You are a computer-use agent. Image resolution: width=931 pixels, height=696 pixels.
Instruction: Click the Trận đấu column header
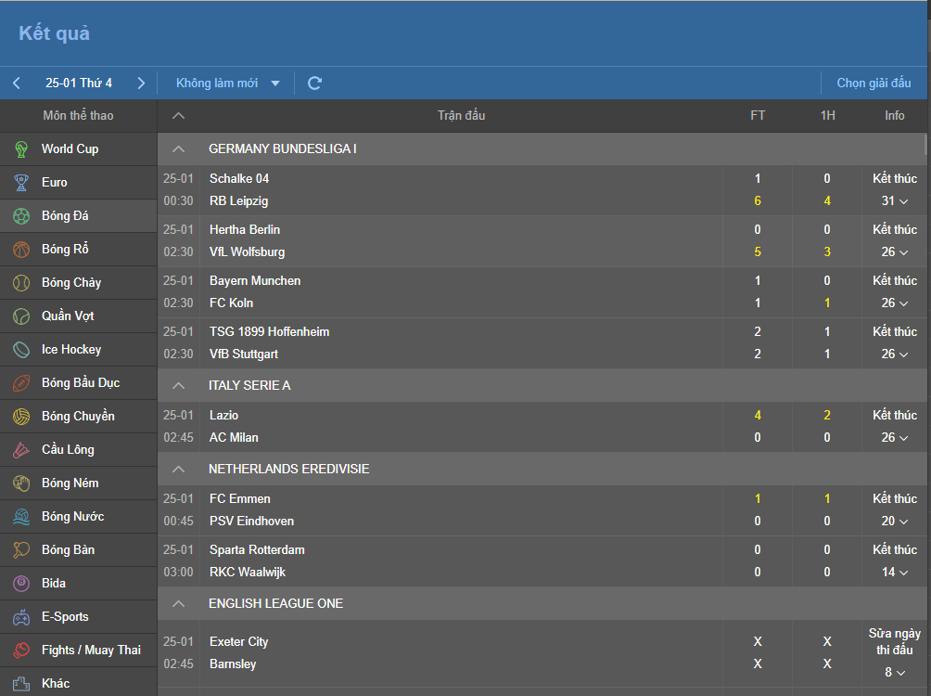[x=462, y=116]
